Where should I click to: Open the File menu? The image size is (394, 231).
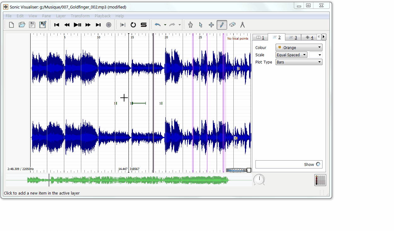point(9,16)
